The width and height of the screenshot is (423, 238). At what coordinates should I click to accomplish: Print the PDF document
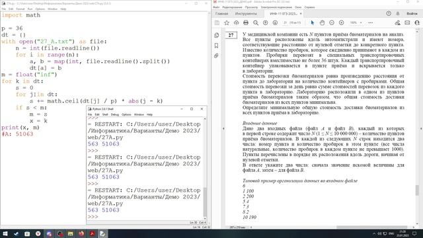pos(246,23)
